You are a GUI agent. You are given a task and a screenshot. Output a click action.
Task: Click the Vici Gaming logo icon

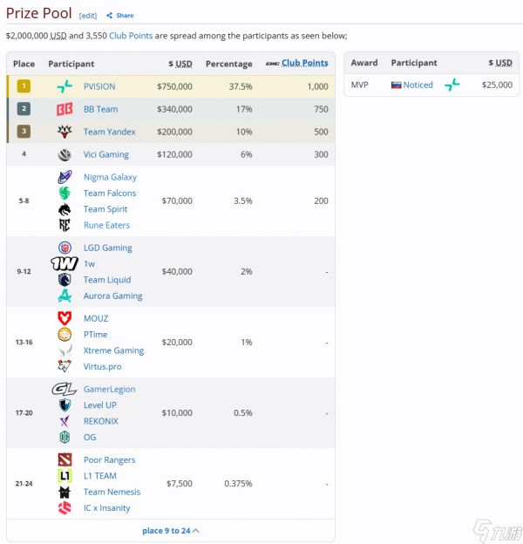click(65, 154)
